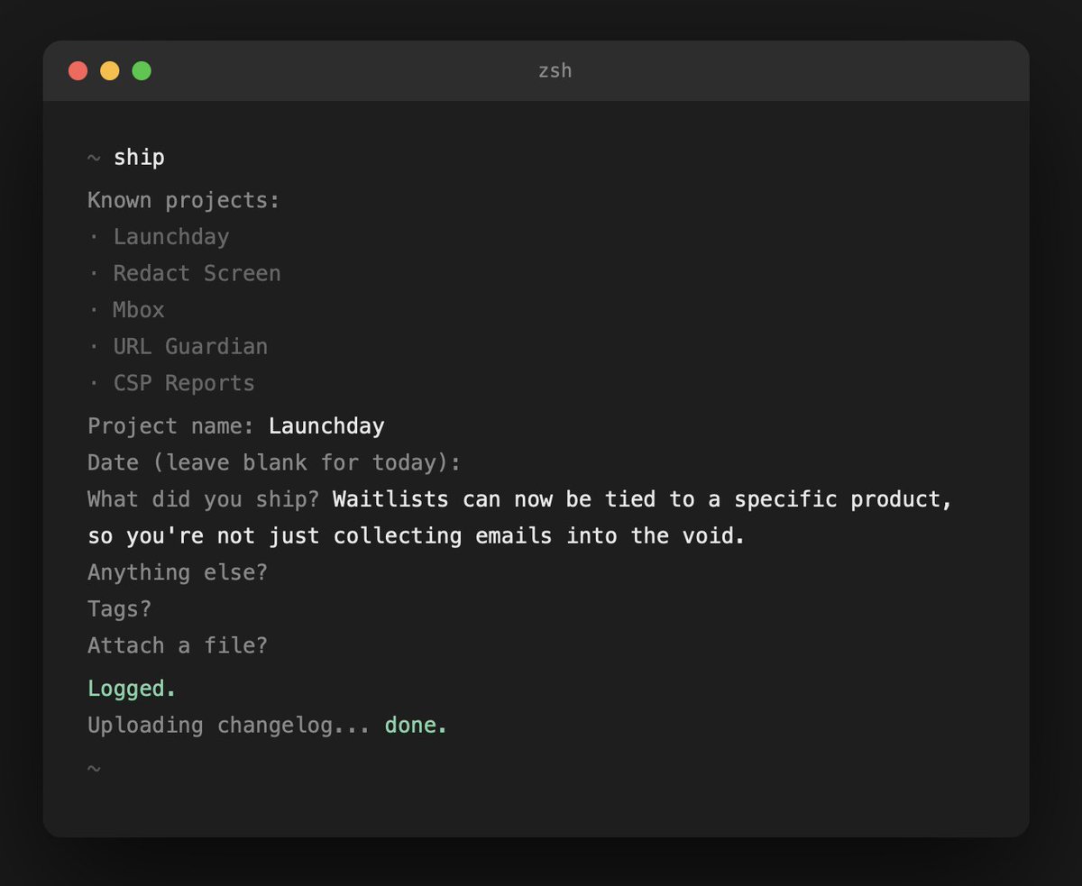Click the entered project name Launchday
The height and width of the screenshot is (886, 1082).
[326, 425]
